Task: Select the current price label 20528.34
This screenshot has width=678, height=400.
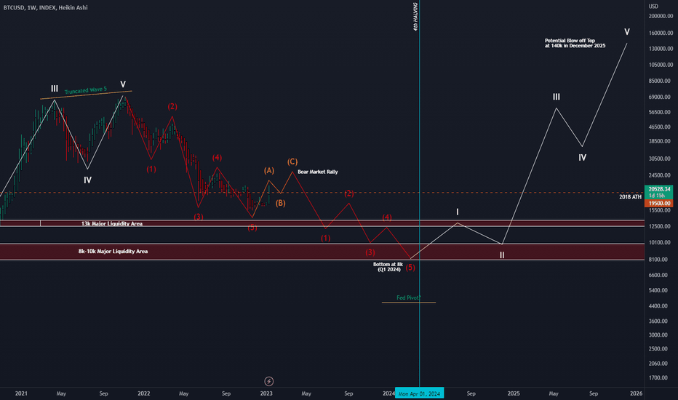Action: point(659,189)
